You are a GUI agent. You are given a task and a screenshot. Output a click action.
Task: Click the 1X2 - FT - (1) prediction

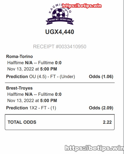coord(43,108)
